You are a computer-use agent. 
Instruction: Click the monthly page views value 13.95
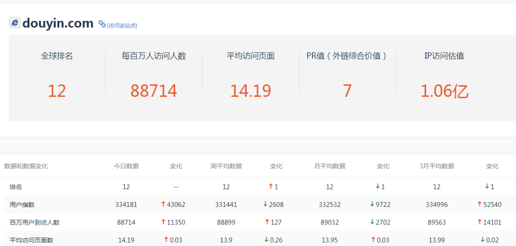coord(330,240)
